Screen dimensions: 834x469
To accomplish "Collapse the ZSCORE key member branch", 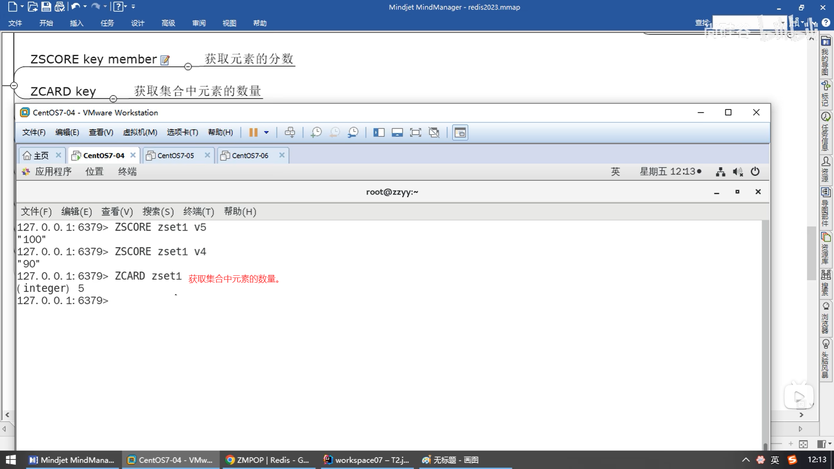I will tap(188, 66).
